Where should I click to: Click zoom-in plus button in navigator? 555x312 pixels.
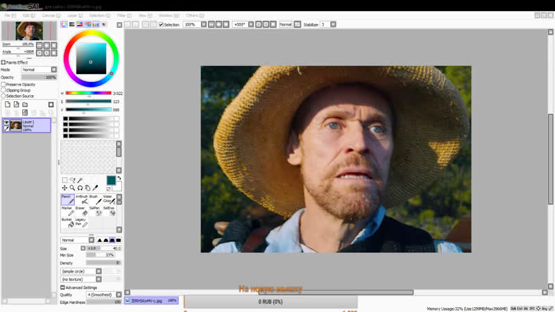pos(46,45)
